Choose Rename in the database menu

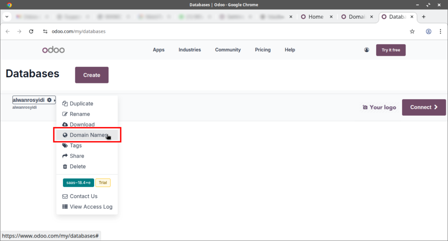80,114
